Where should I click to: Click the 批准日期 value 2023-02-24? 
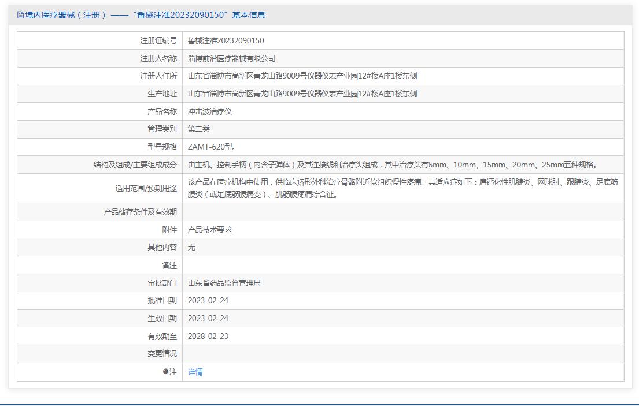[208, 300]
